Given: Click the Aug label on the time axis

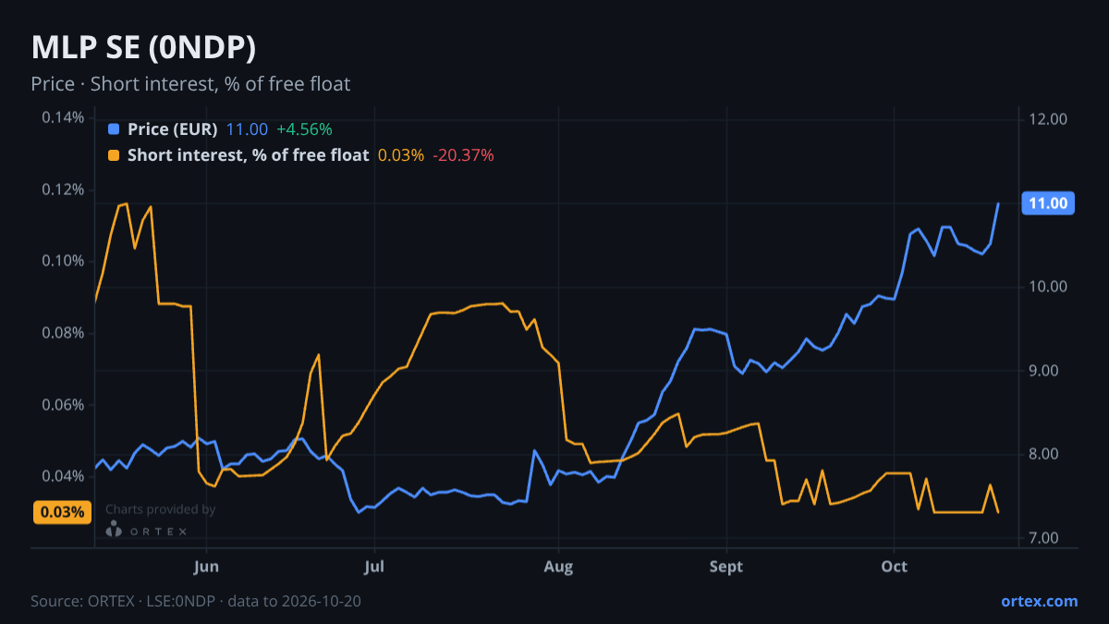Looking at the screenshot, I should 558,565.
